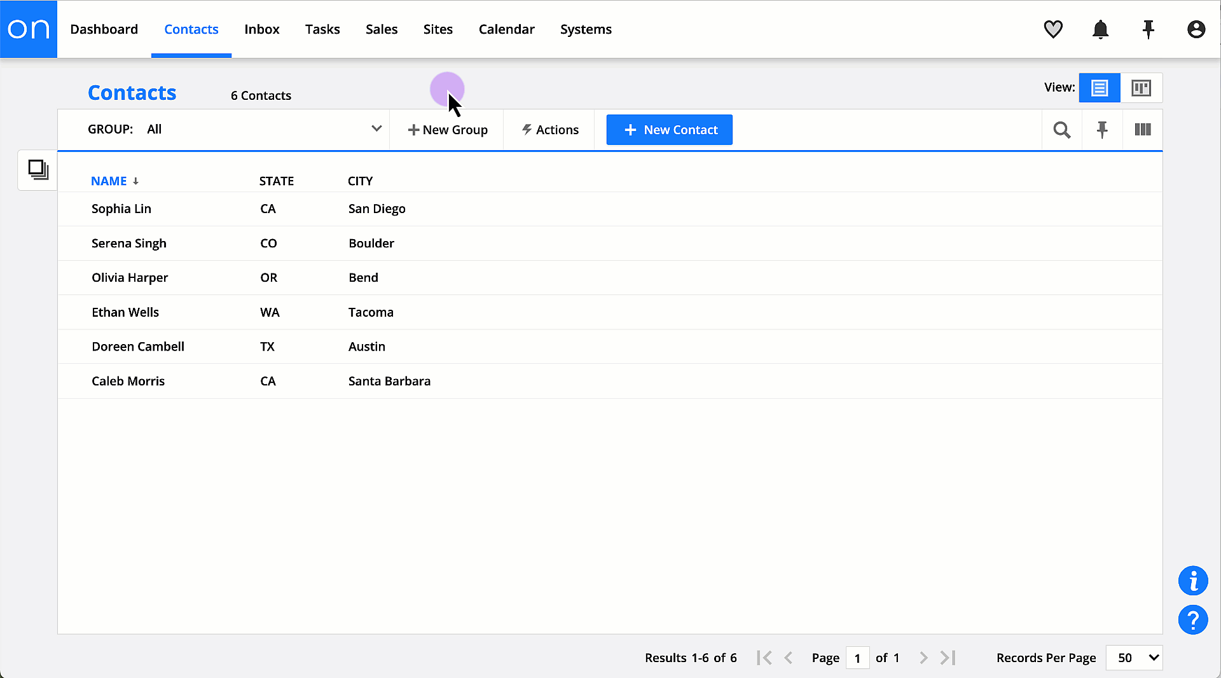This screenshot has height=678, width=1221.
Task: Open the Calendar tab
Action: 506,29
